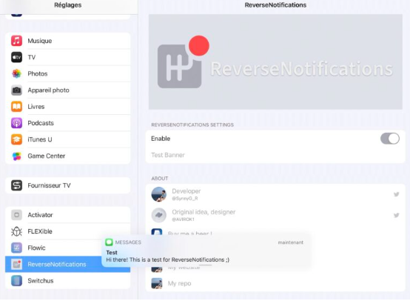410x301 pixels.
Task: Toggle the Enable switch
Action: 389,139
